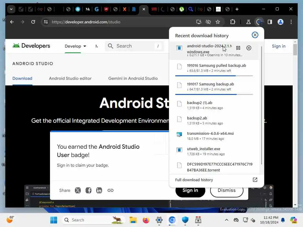Click progress bar of 191016 Samsung download

pos(214,76)
